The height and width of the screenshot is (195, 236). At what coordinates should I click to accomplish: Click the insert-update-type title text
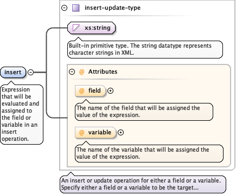pos(112,8)
